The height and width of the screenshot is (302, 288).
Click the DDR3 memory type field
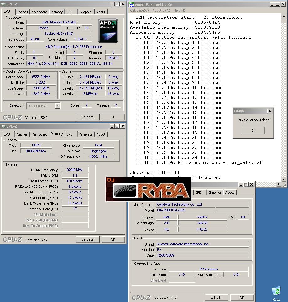(36, 145)
